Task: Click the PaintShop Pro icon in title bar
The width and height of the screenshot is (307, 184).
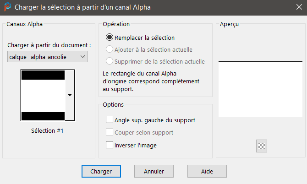Action: tap(7, 7)
